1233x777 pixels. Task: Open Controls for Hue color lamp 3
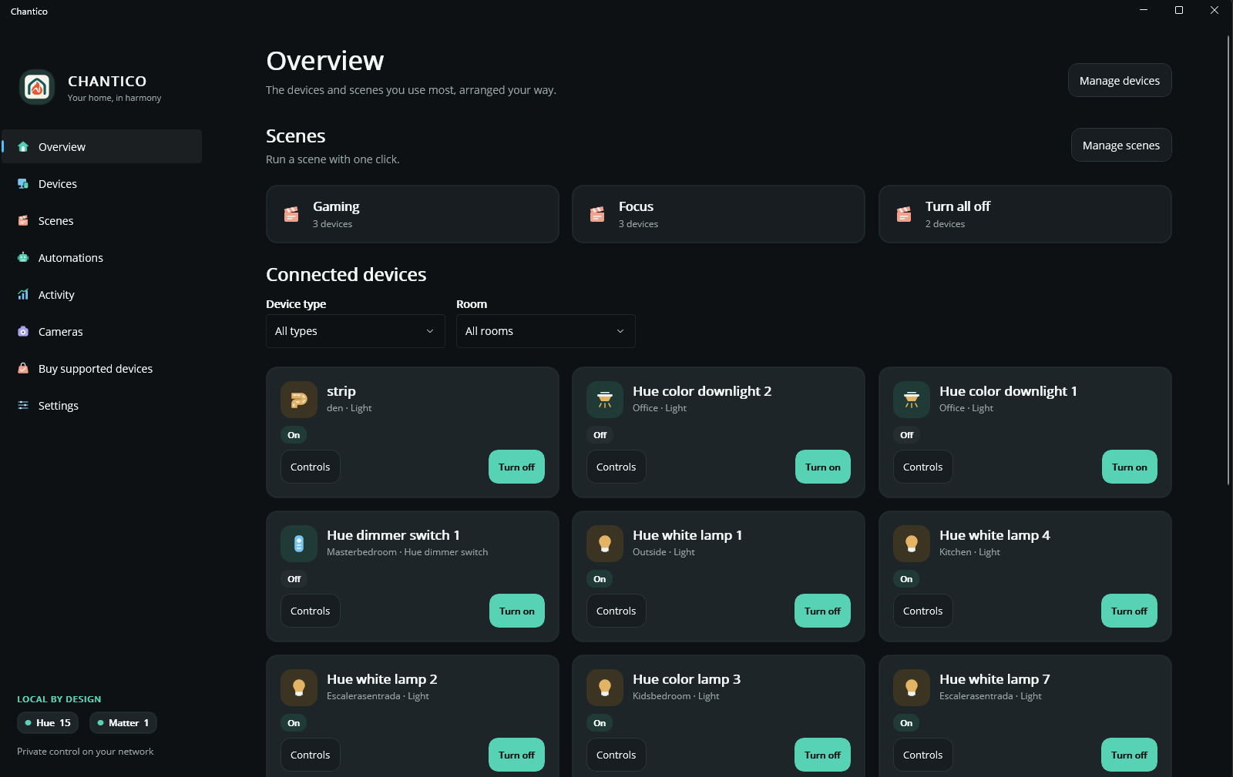tap(616, 755)
